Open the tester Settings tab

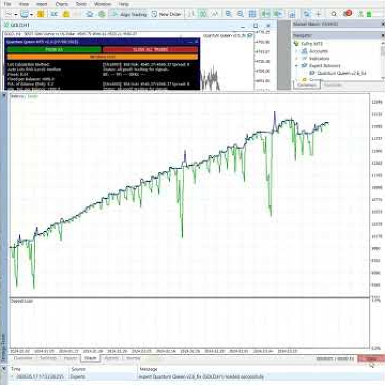coord(48,358)
